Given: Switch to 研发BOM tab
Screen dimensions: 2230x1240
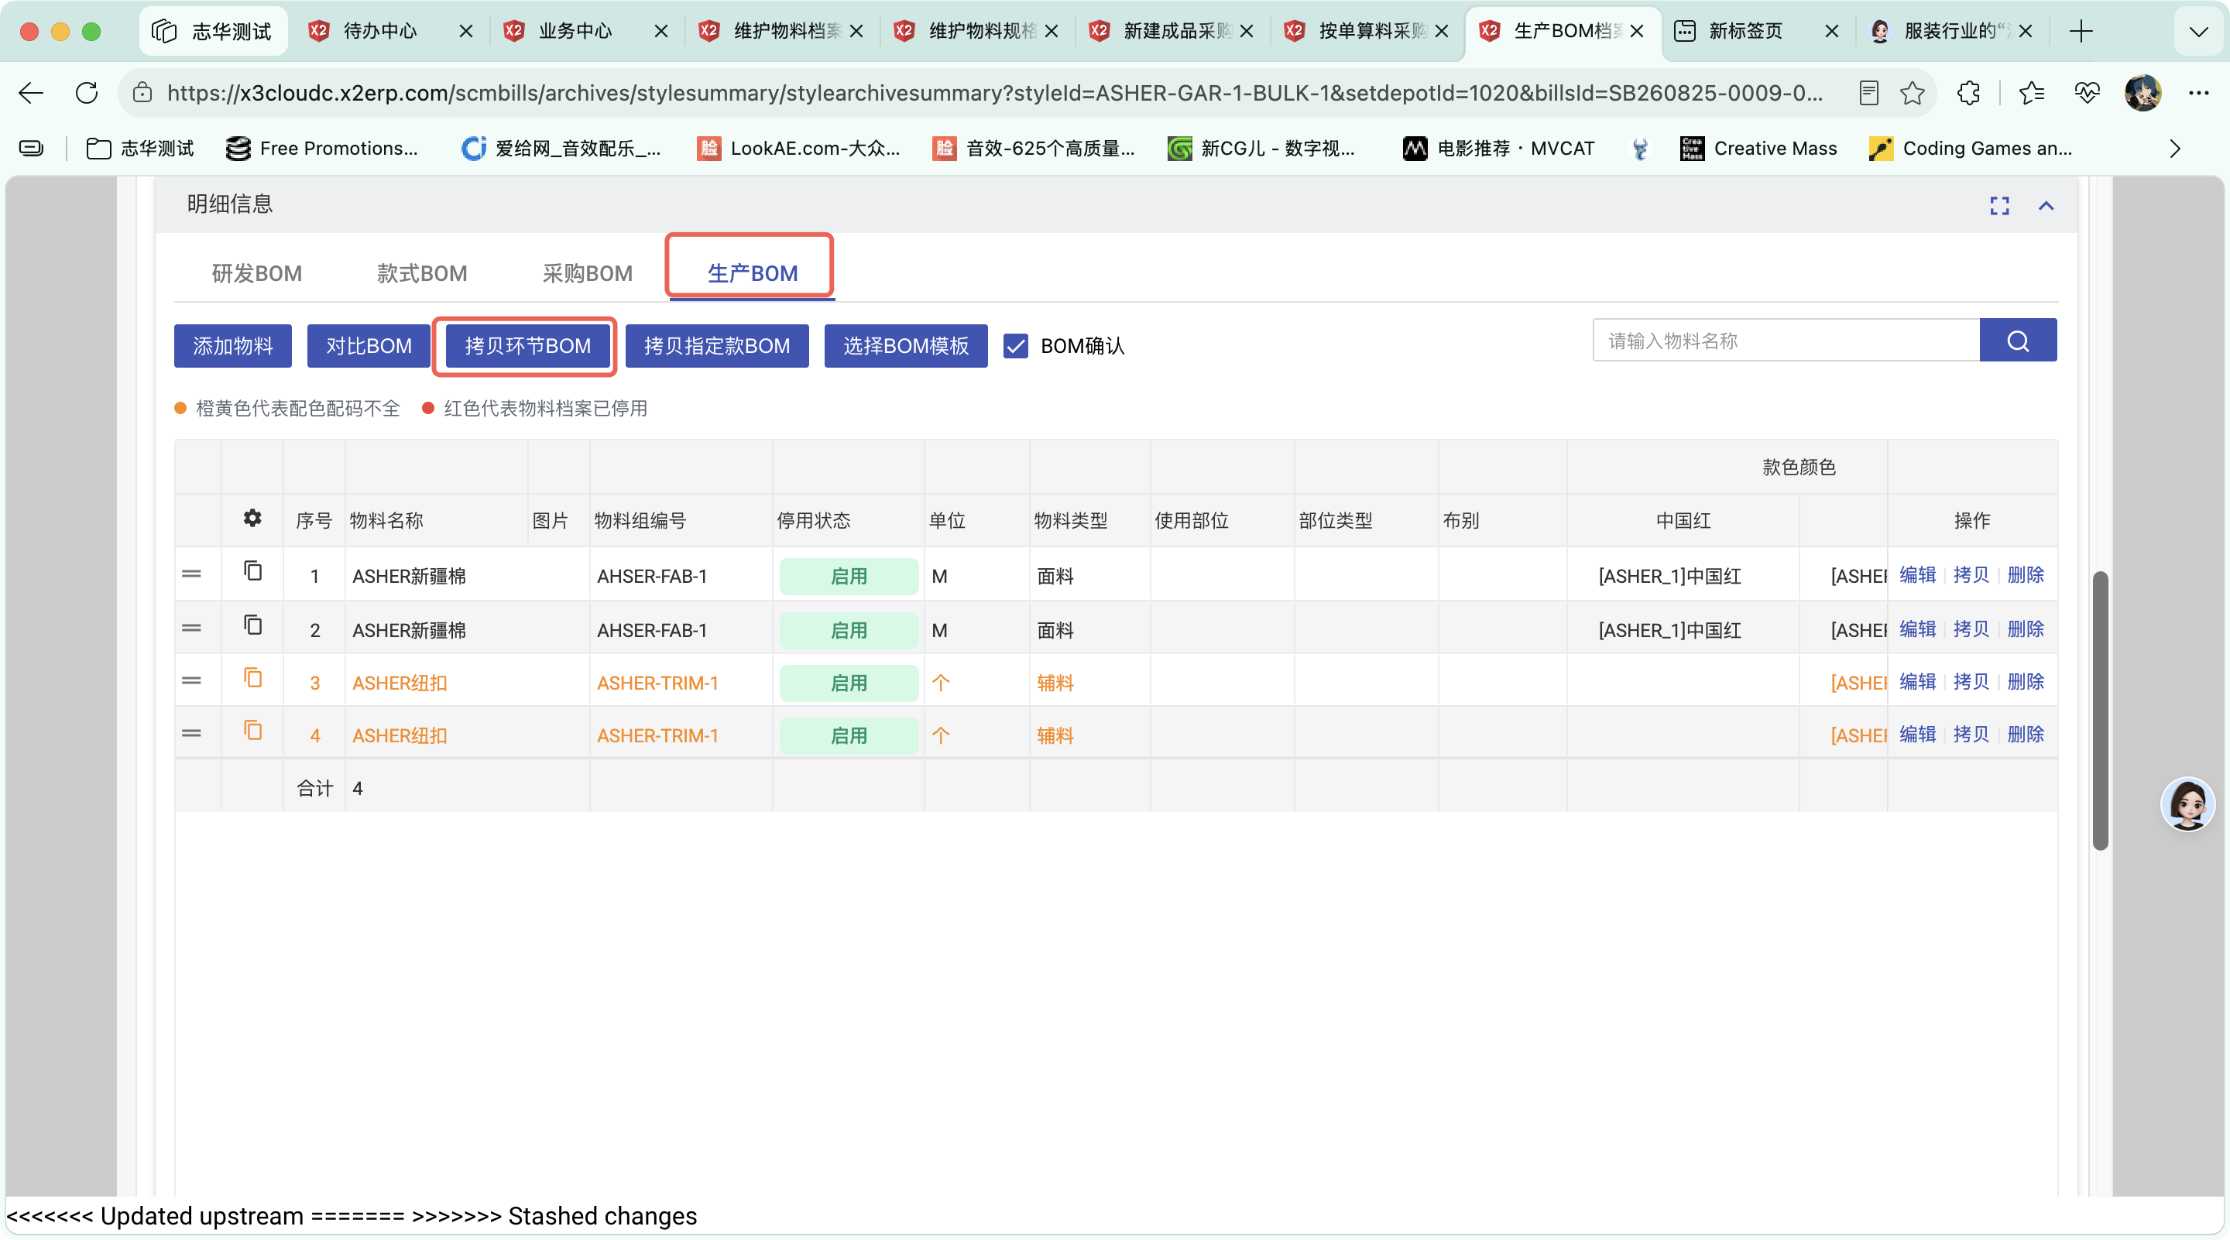Looking at the screenshot, I should [257, 273].
